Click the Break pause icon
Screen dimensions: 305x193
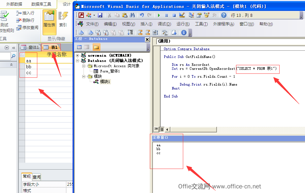point(166,15)
